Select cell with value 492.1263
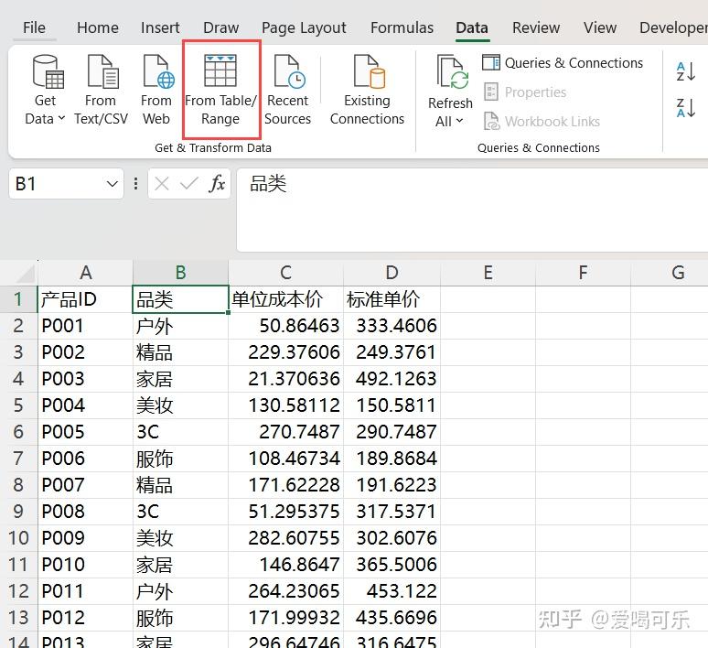 392,379
